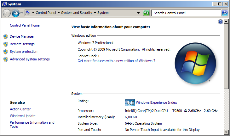The image size is (230, 136).
Task: Open Windows Experience Index link
Action: click(x=156, y=102)
